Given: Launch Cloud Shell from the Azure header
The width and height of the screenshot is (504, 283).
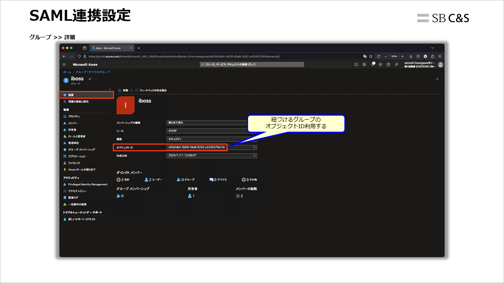Looking at the screenshot, I should (x=356, y=64).
